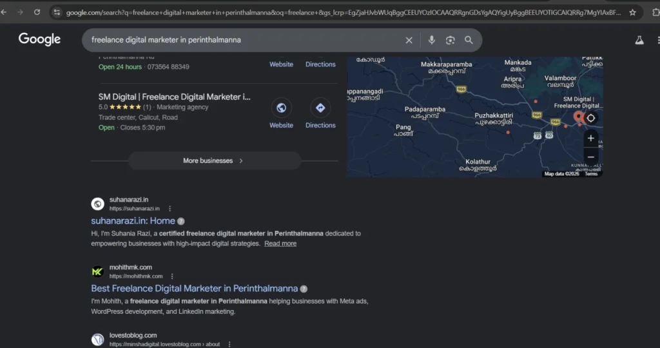
Task: Open Google Lens image search
Action: tap(450, 40)
